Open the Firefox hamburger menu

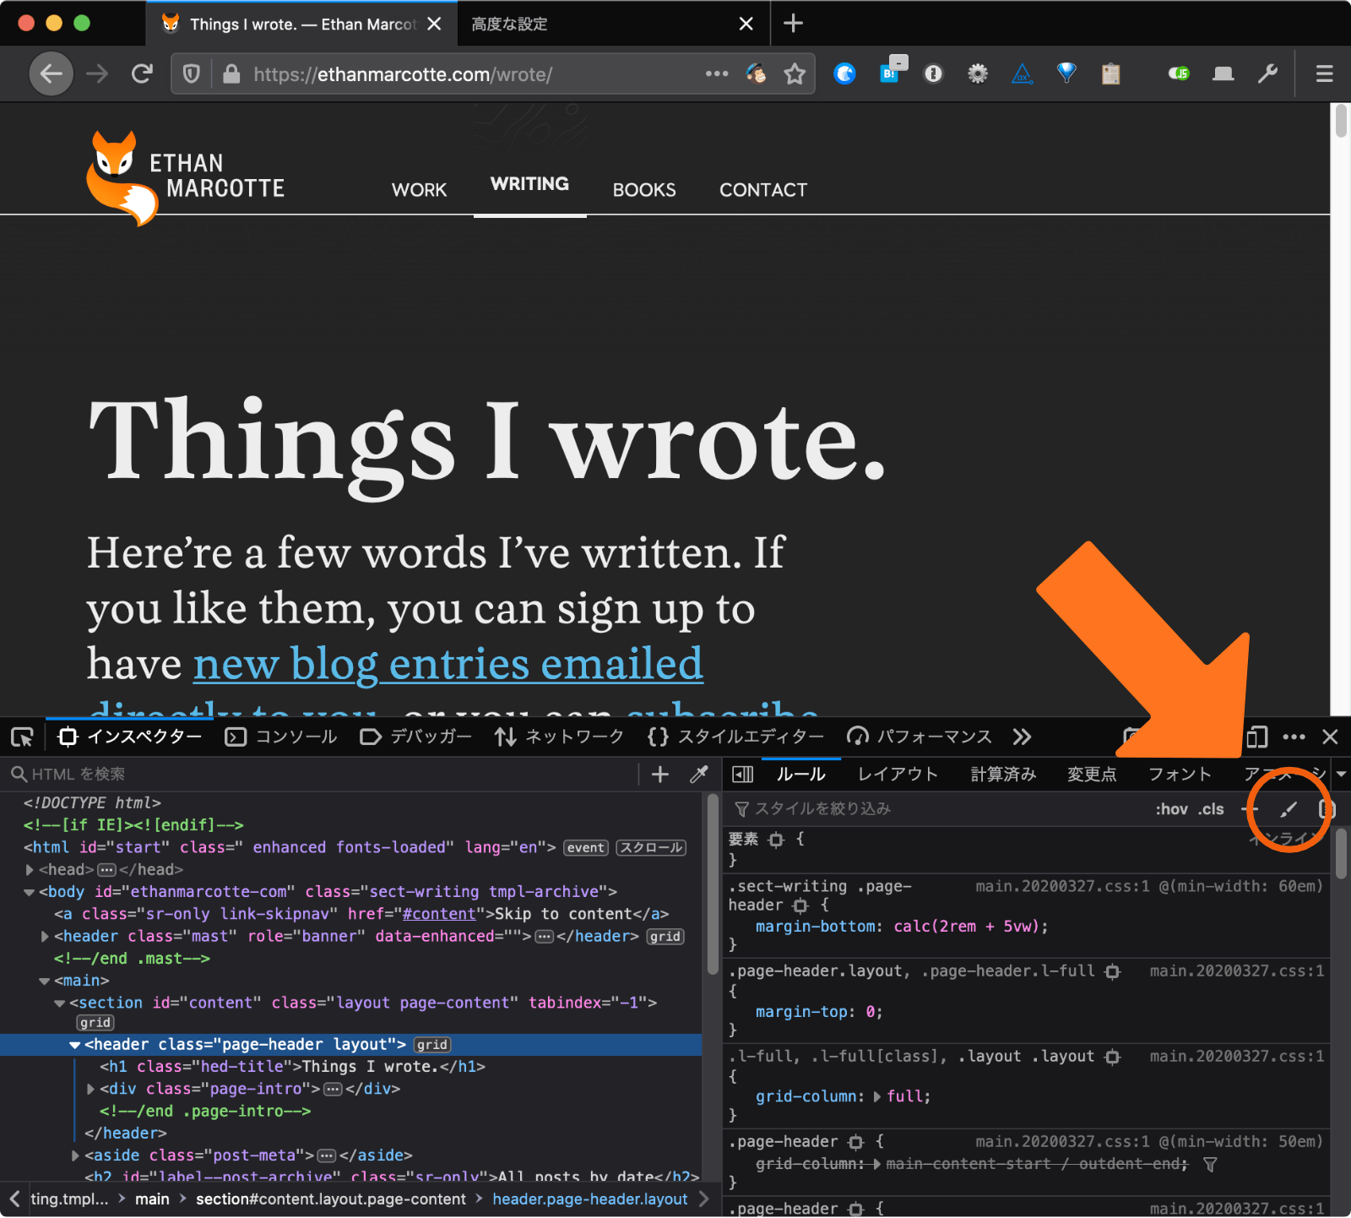1324,74
